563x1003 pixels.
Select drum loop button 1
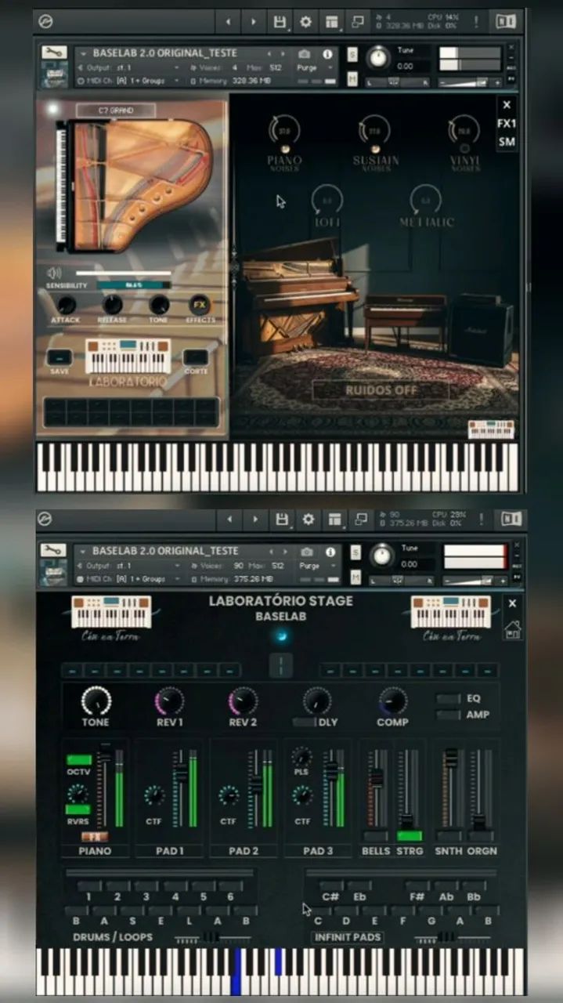click(89, 886)
